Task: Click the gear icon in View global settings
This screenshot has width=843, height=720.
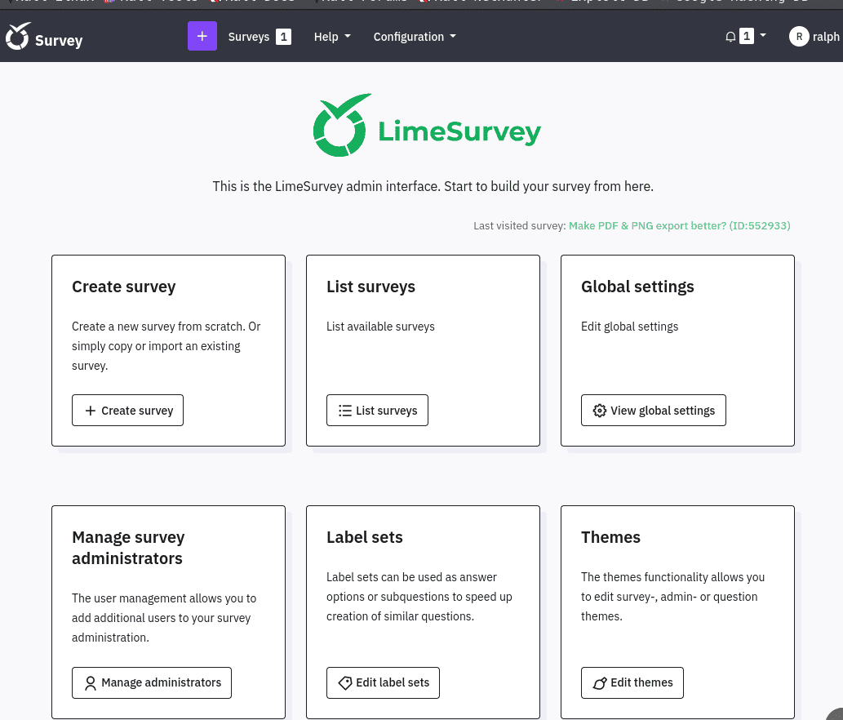Action: 600,411
